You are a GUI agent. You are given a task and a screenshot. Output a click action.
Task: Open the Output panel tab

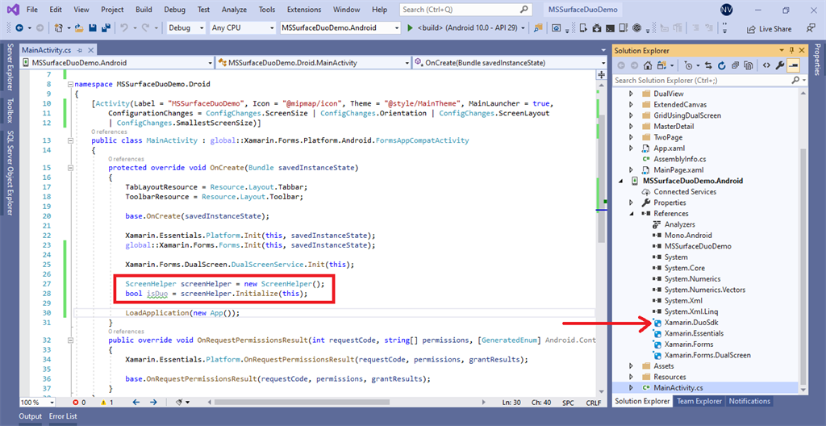(31, 416)
